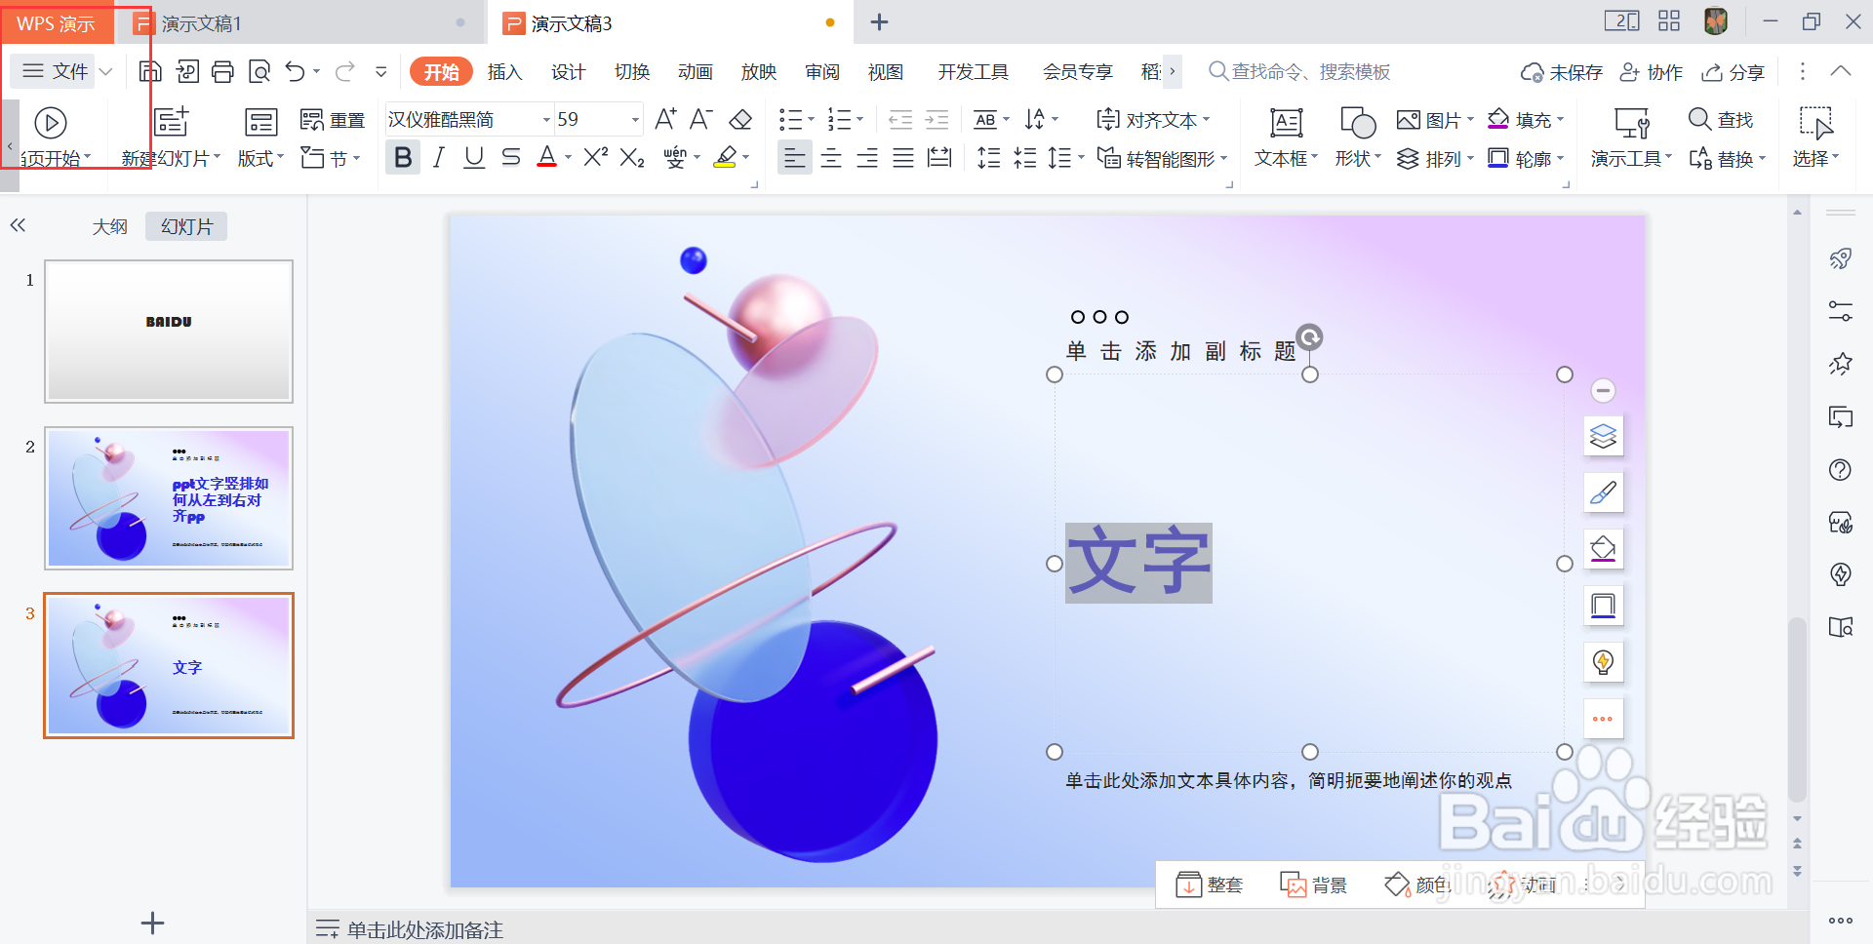The image size is (1873, 944).
Task: Click the Text Box icon
Action: pyautogui.click(x=1286, y=123)
